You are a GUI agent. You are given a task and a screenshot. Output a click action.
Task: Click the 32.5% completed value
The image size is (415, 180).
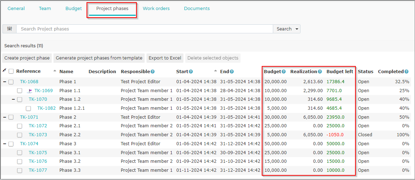click(x=402, y=82)
